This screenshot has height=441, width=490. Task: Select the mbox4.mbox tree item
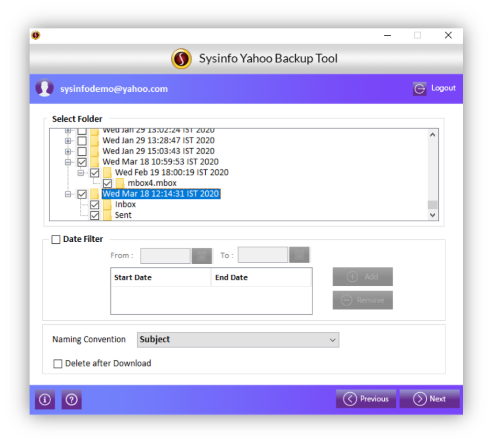click(x=152, y=183)
